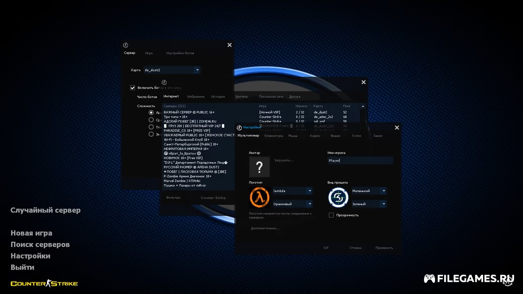Switch to the Аудио settings tab
523x294 pixels.
pyautogui.click(x=314, y=136)
